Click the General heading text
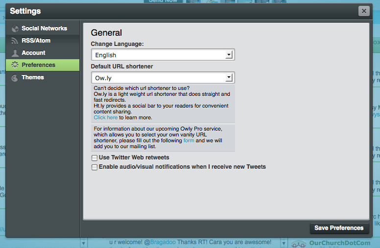This screenshot has height=248, width=380. pos(106,33)
